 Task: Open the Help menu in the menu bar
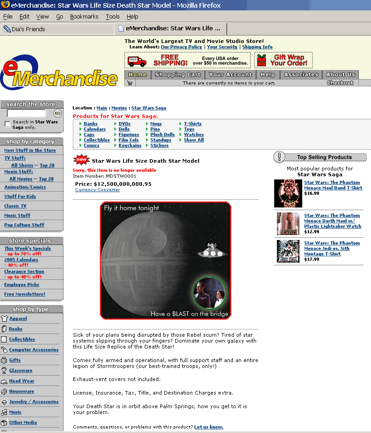pos(133,17)
